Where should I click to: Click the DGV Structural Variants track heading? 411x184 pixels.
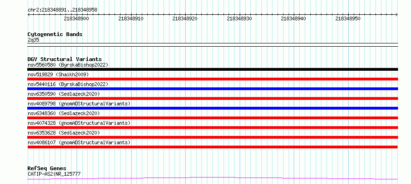65,59
